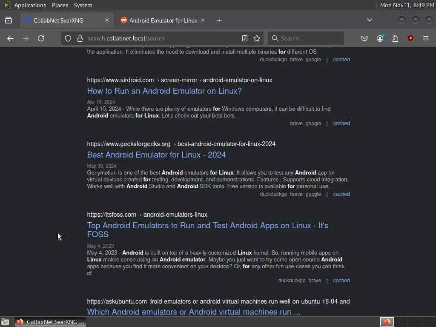Open cached link for geeksforgeeks result
The image size is (436, 327).
341,194
